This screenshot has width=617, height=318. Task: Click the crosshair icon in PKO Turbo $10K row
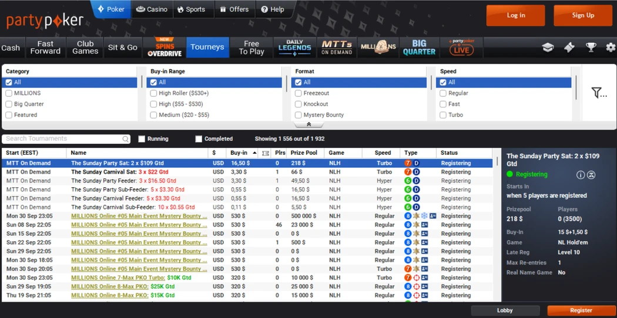(x=416, y=278)
